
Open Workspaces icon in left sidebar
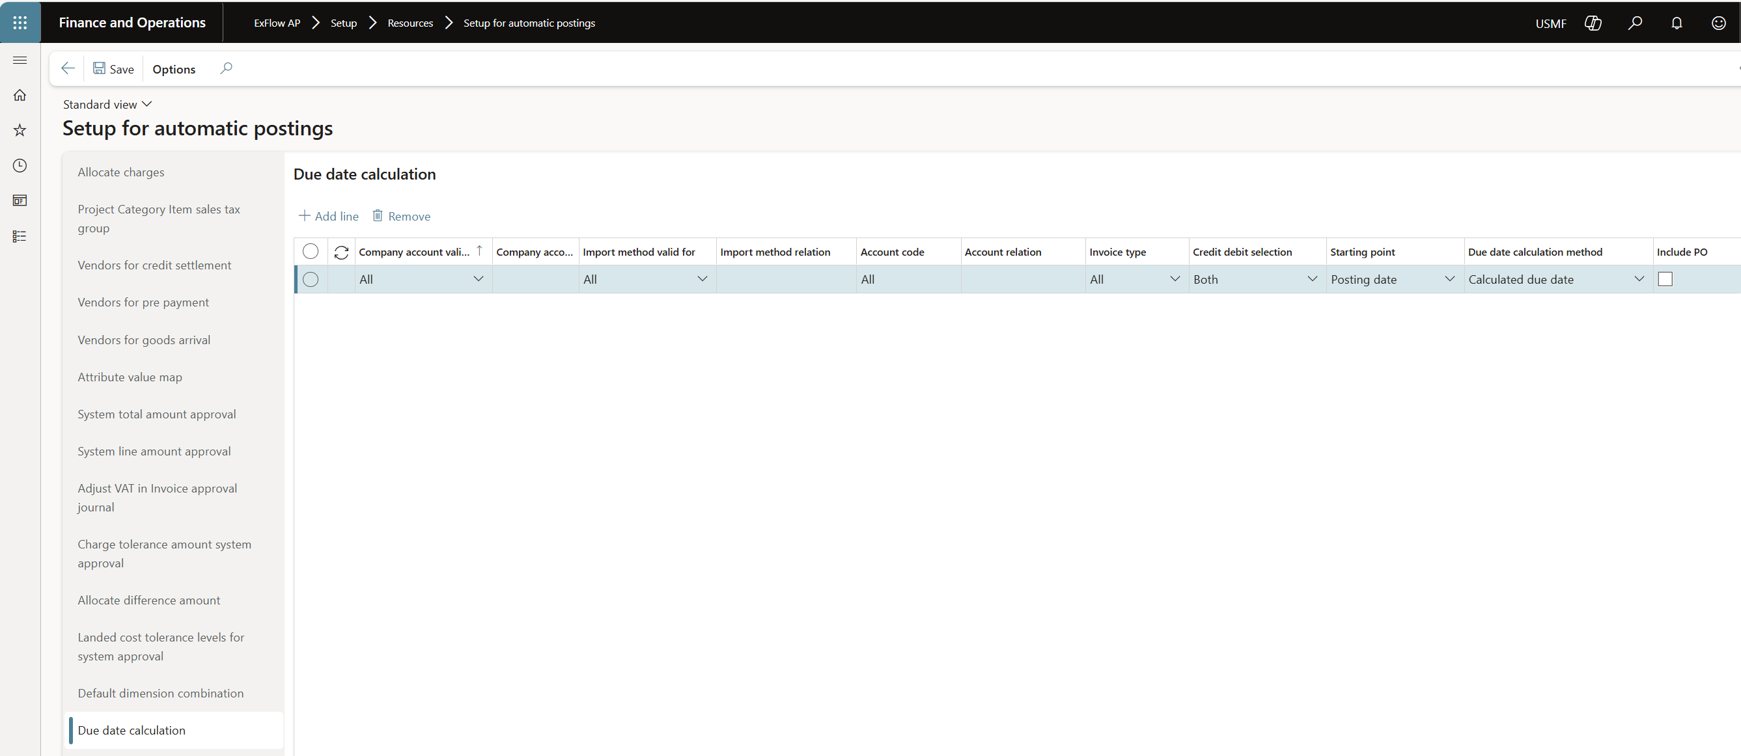[x=20, y=200]
